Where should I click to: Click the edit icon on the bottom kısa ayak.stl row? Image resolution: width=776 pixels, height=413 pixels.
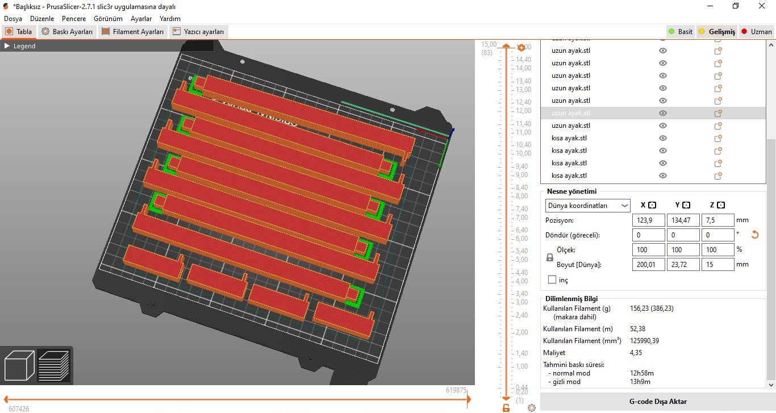[718, 176]
